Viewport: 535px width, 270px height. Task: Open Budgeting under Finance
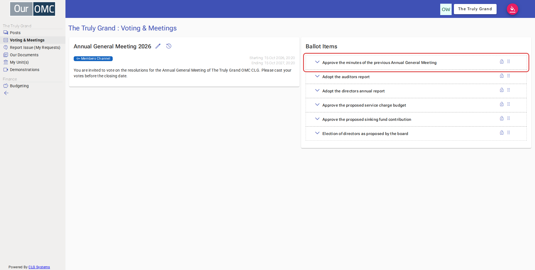(32, 86)
